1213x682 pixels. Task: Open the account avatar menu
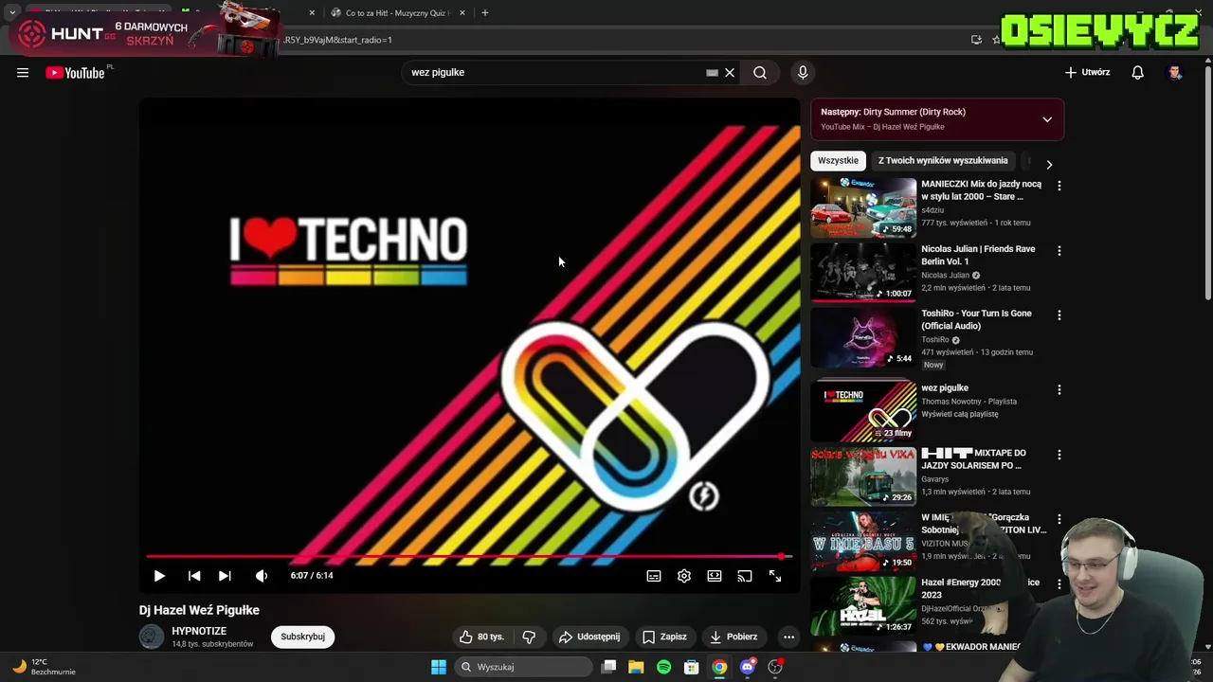(1175, 72)
